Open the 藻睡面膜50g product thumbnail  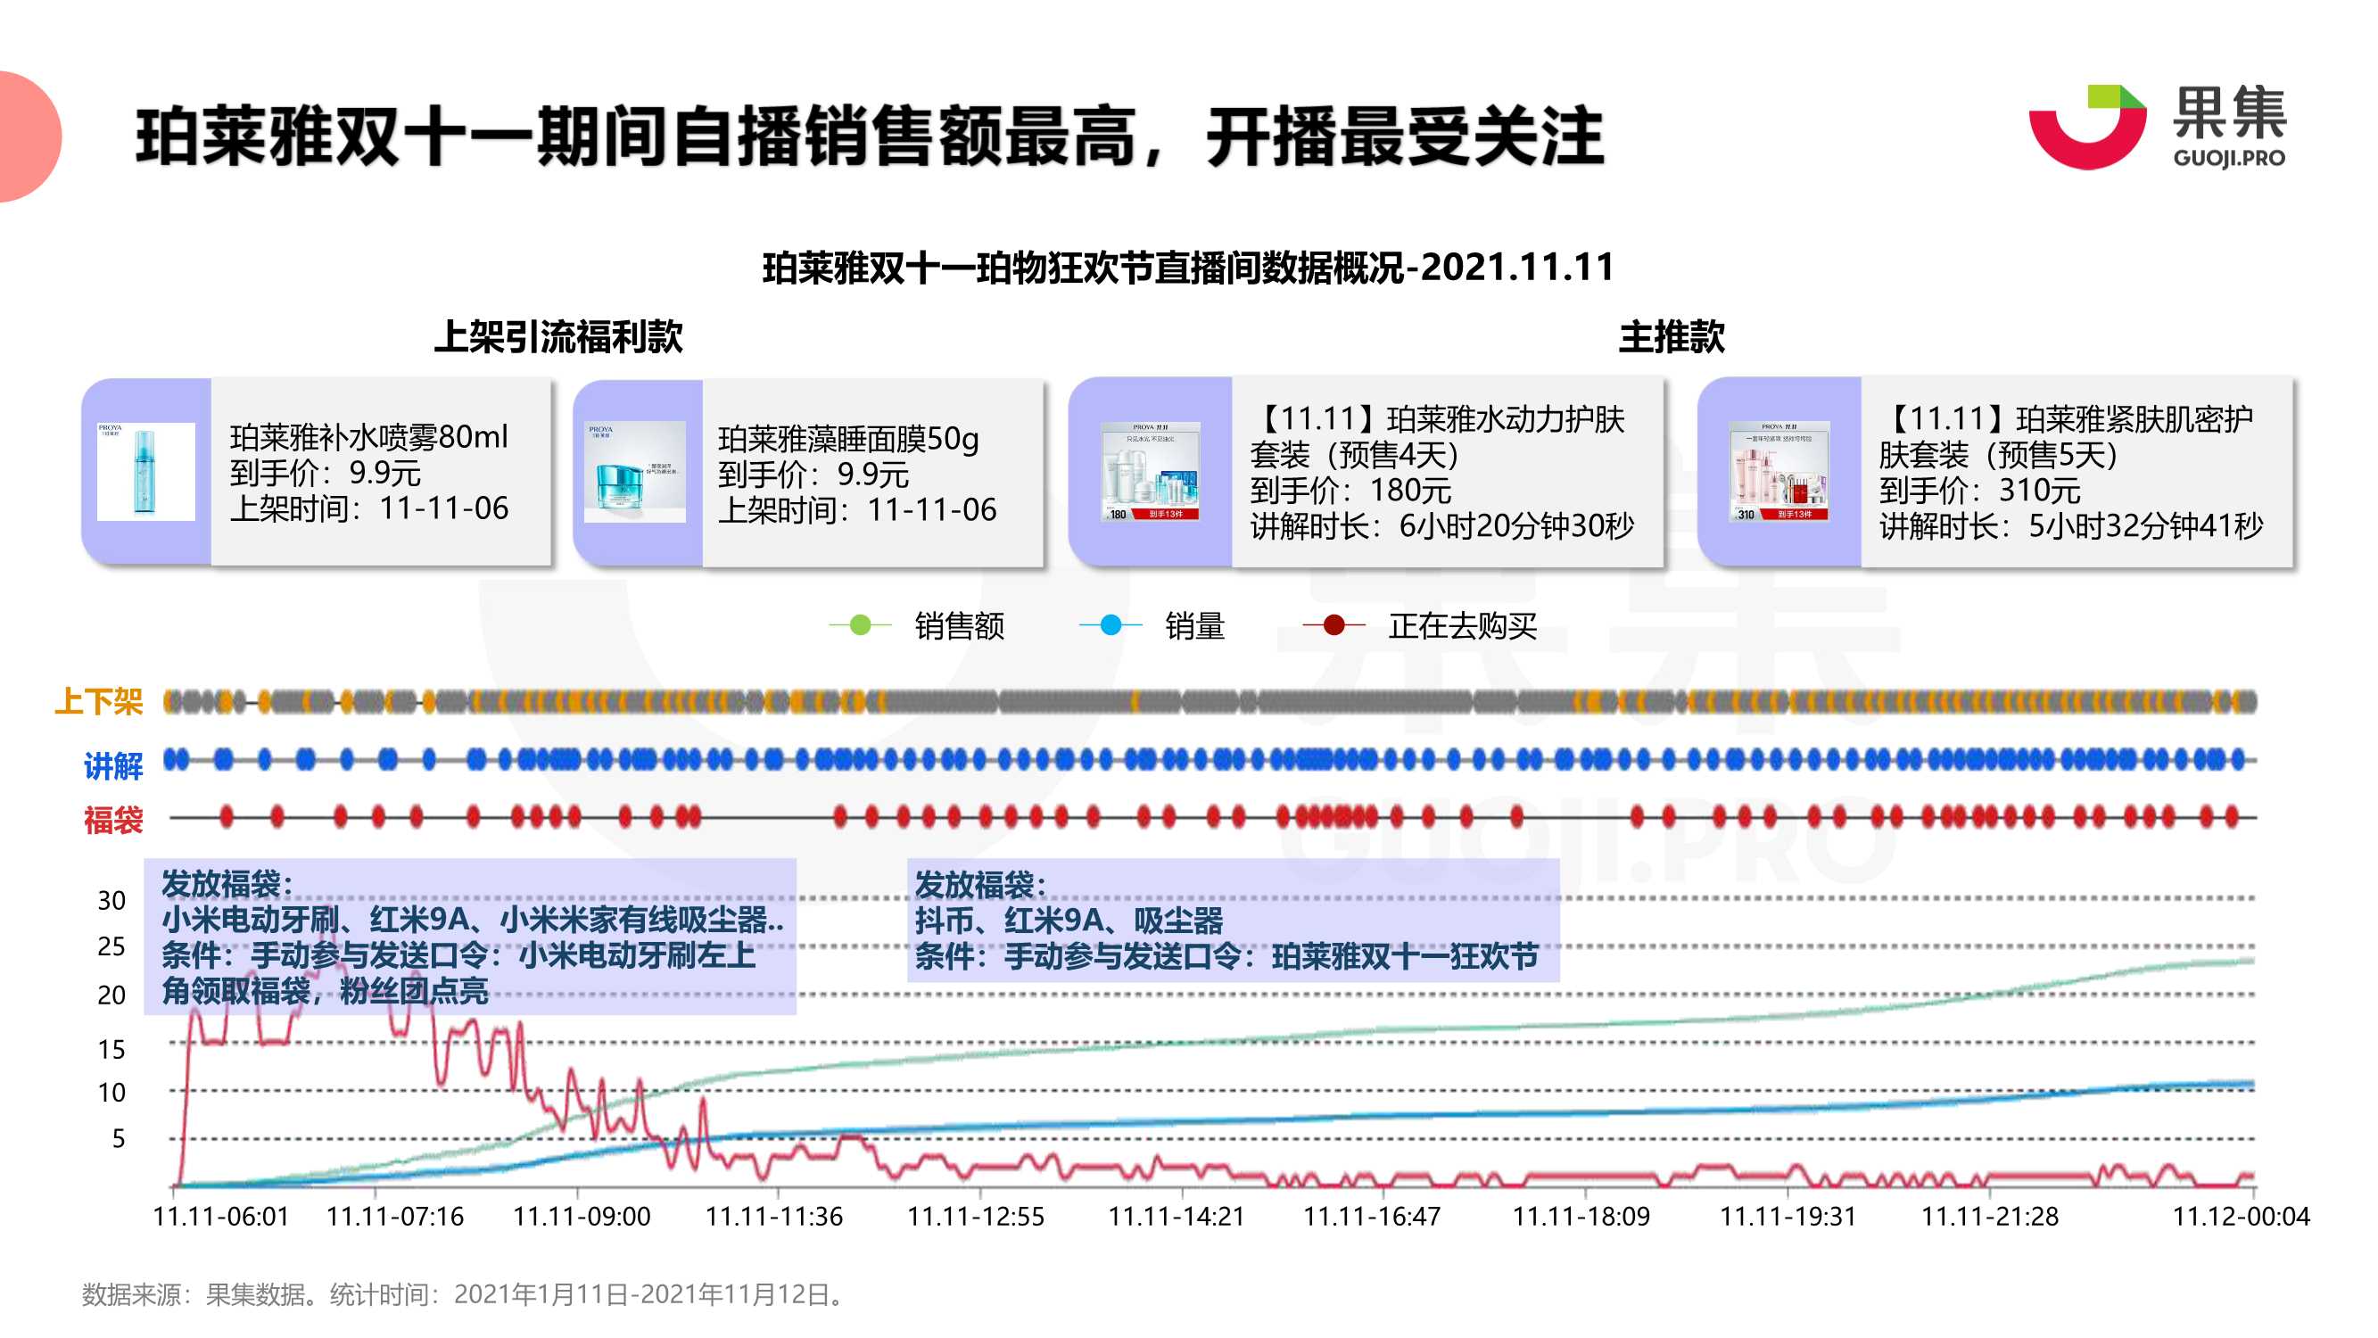click(635, 472)
